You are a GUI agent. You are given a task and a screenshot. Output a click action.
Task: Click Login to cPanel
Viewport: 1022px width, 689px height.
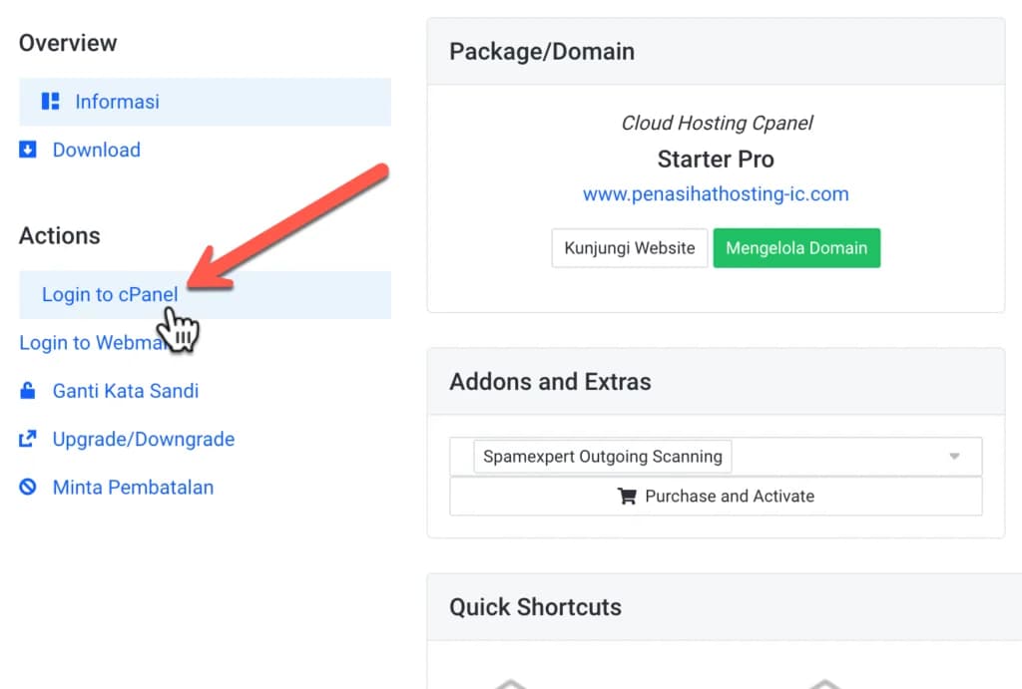[x=110, y=294]
